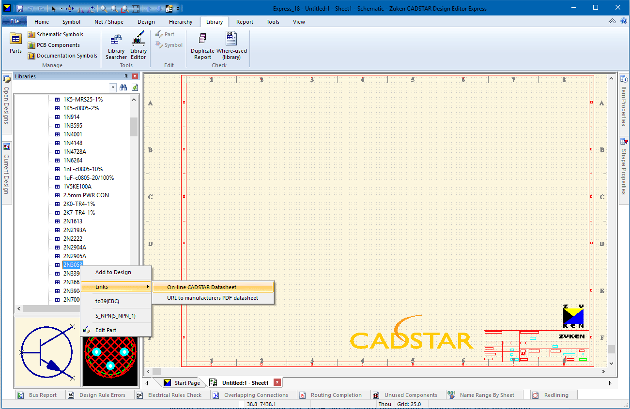Open the Libraries search dropdown arrow
This screenshot has height=409, width=630.
tap(113, 87)
